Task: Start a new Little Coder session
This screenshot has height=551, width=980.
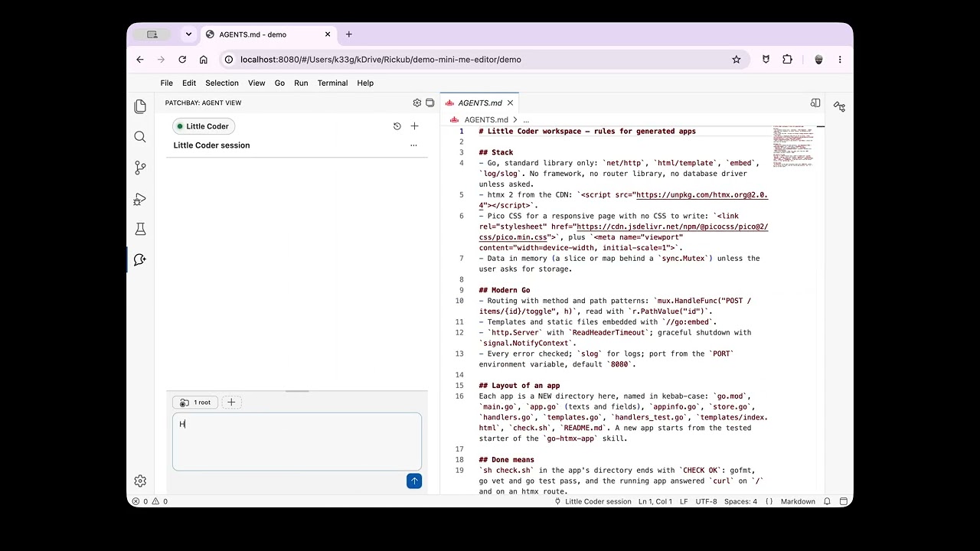Action: tap(414, 126)
